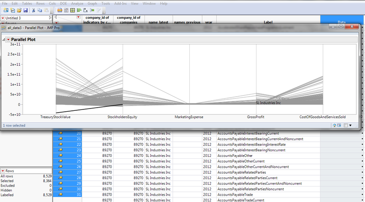Click the label tag icon in row 26
Image resolution: width=365 pixels, height=202 pixels.
tap(61, 166)
